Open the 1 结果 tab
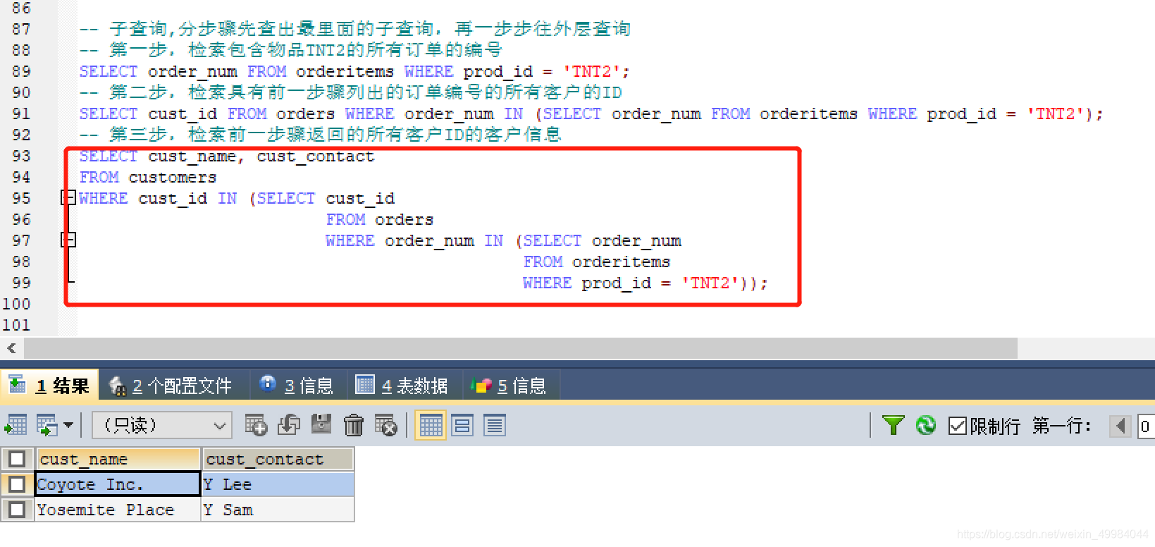The height and width of the screenshot is (547, 1155). [49, 386]
